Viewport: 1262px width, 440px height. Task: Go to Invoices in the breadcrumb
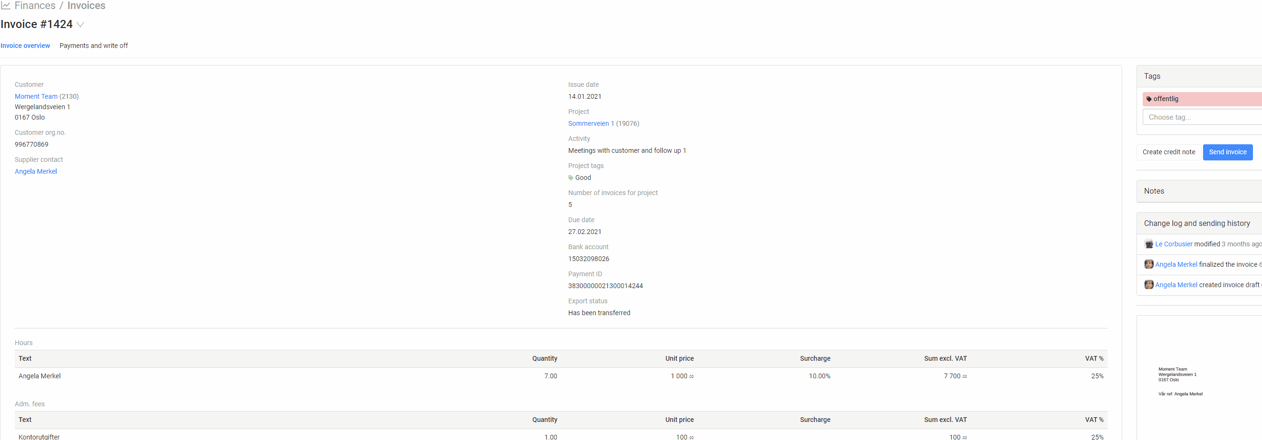(x=86, y=5)
